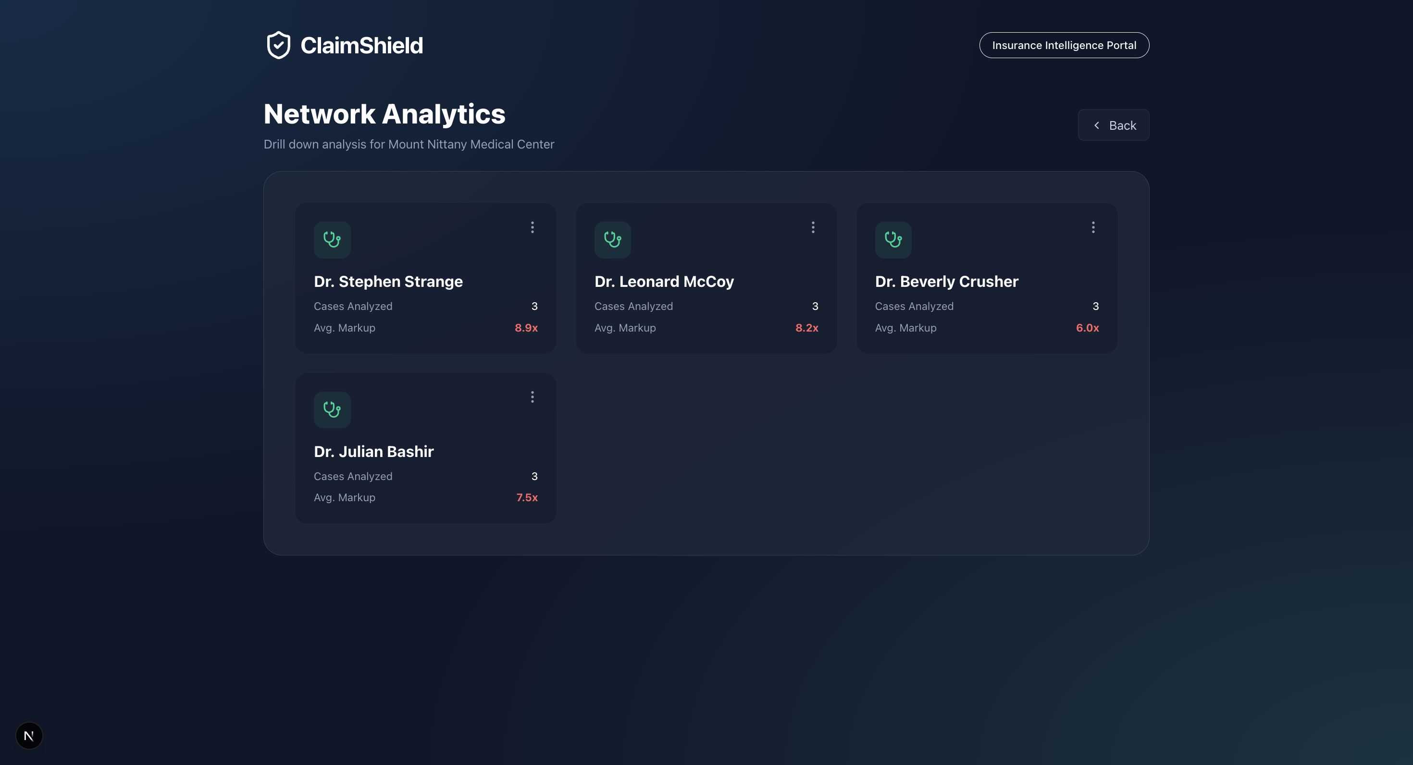Open the Dr. Julian Bashir name heading
Viewport: 1413px width, 765px height.
[x=373, y=451]
